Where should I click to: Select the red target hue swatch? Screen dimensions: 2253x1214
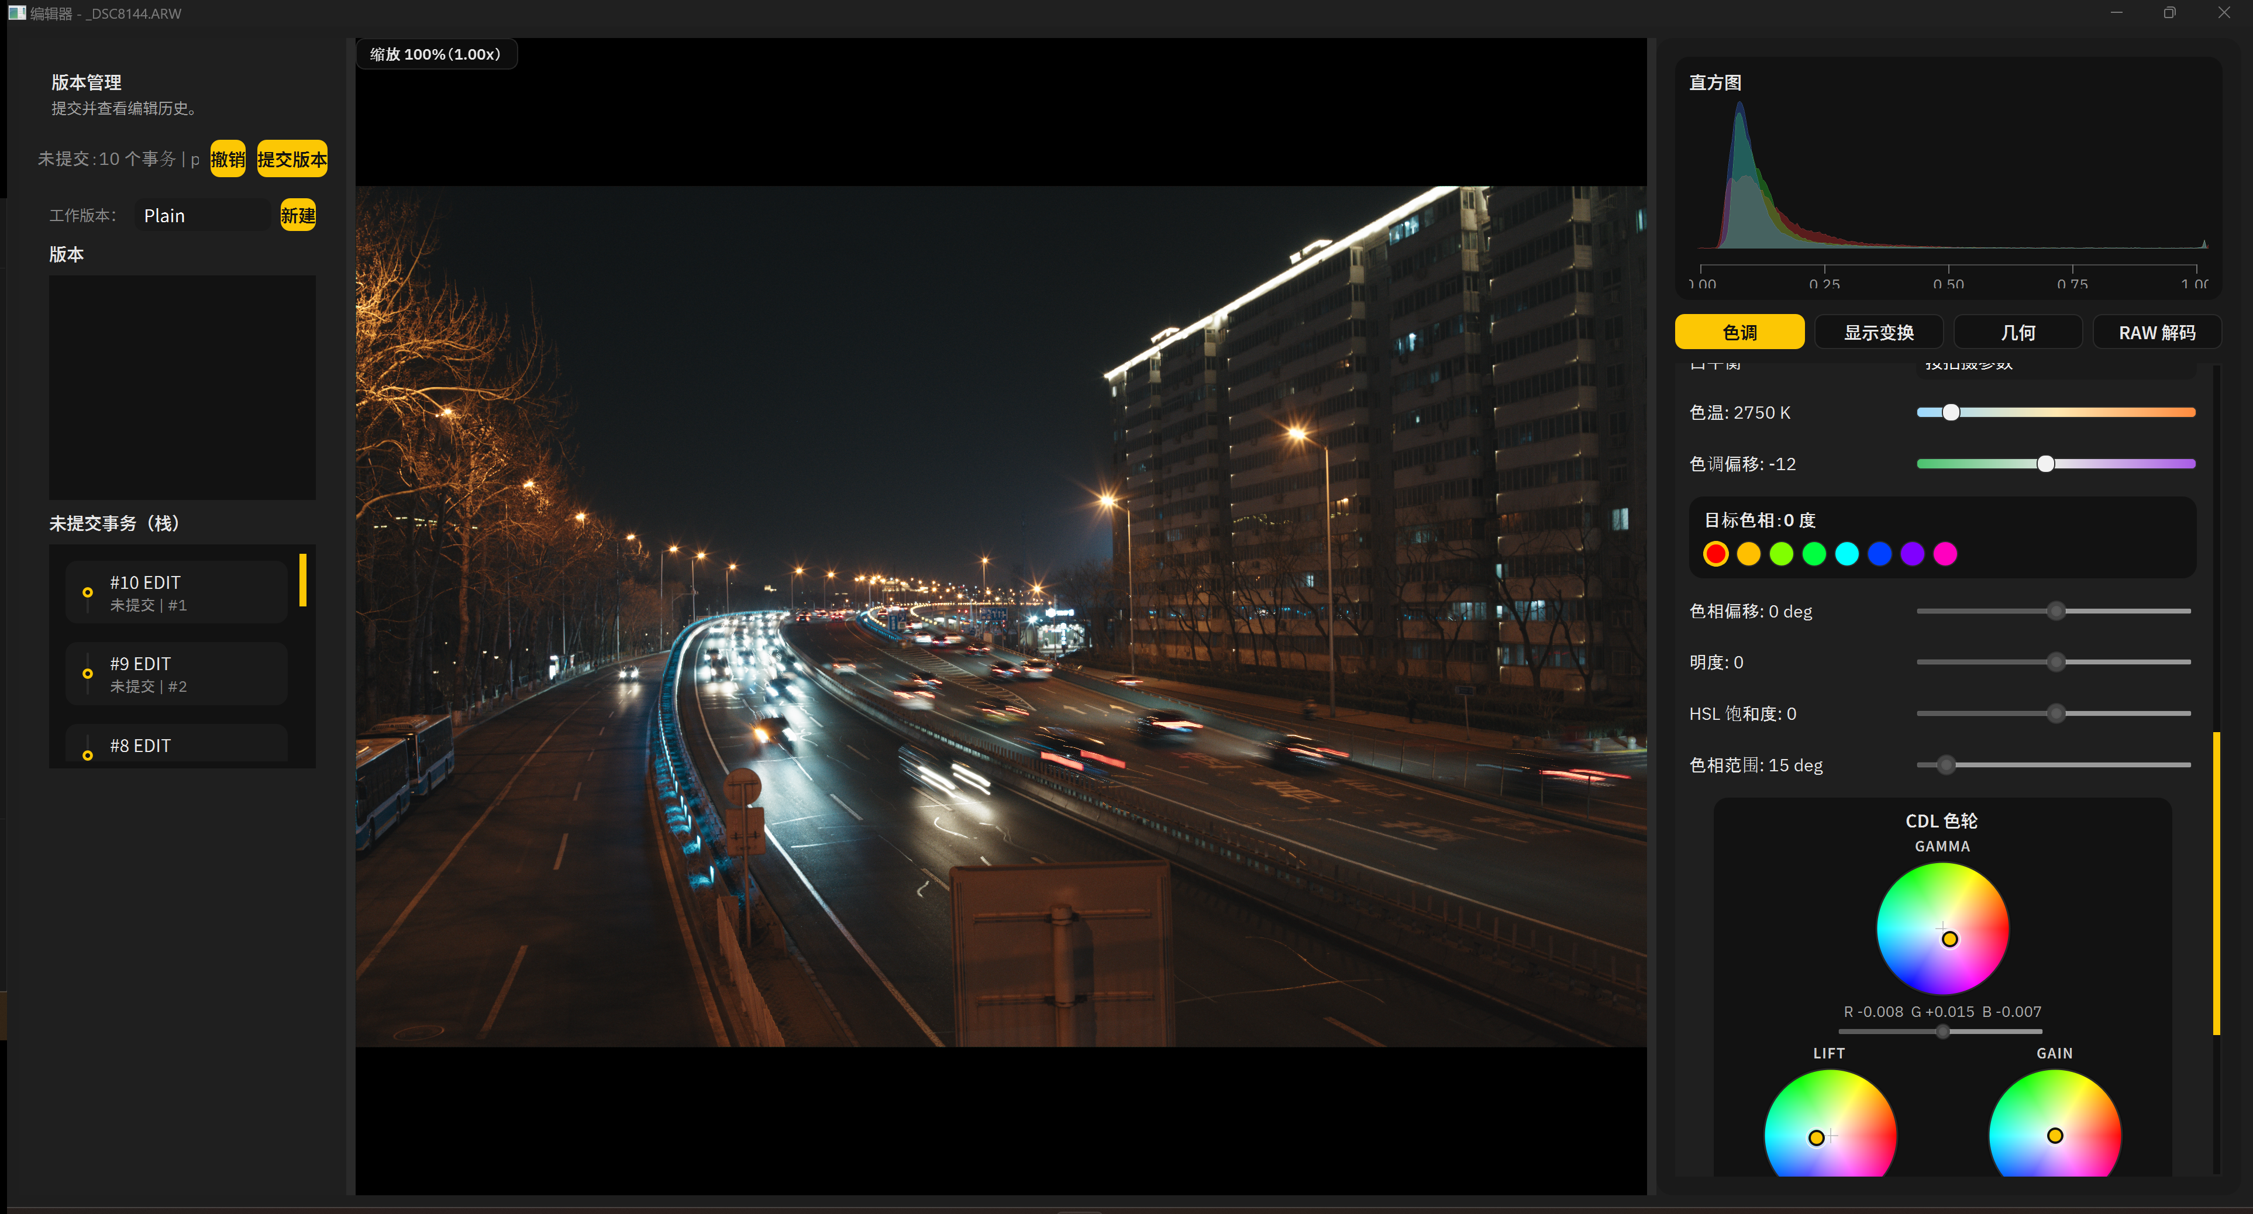[x=1715, y=554]
